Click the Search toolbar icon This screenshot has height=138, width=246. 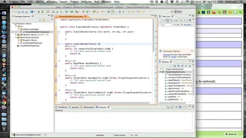point(102,12)
